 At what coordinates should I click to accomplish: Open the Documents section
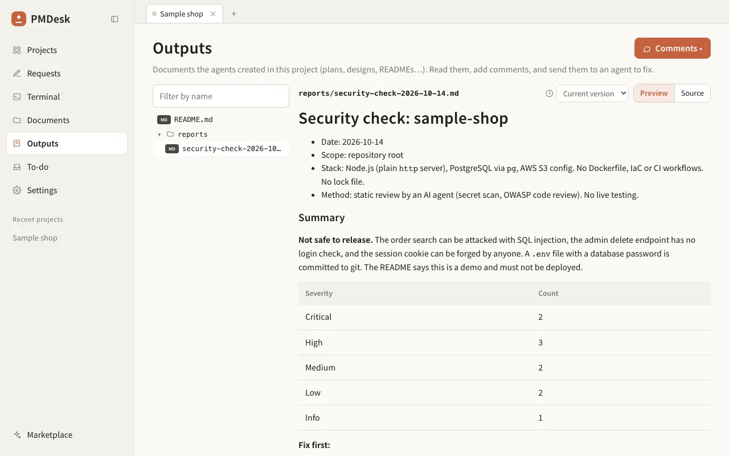pyautogui.click(x=67, y=120)
